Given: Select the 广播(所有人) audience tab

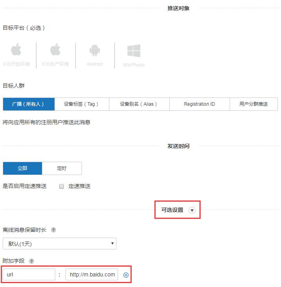Looking at the screenshot, I should [28, 104].
